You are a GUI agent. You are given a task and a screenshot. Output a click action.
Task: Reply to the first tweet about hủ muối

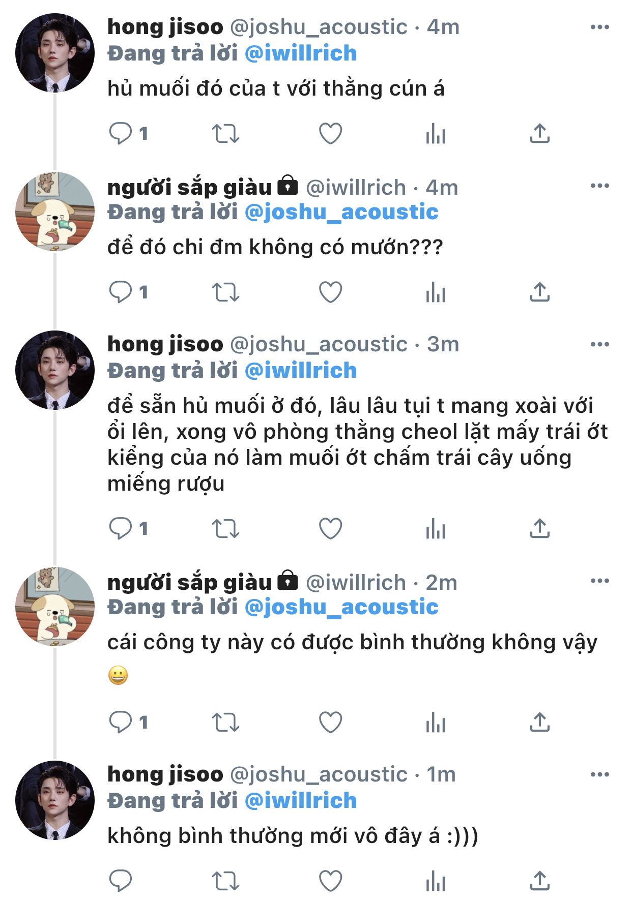pos(121,134)
